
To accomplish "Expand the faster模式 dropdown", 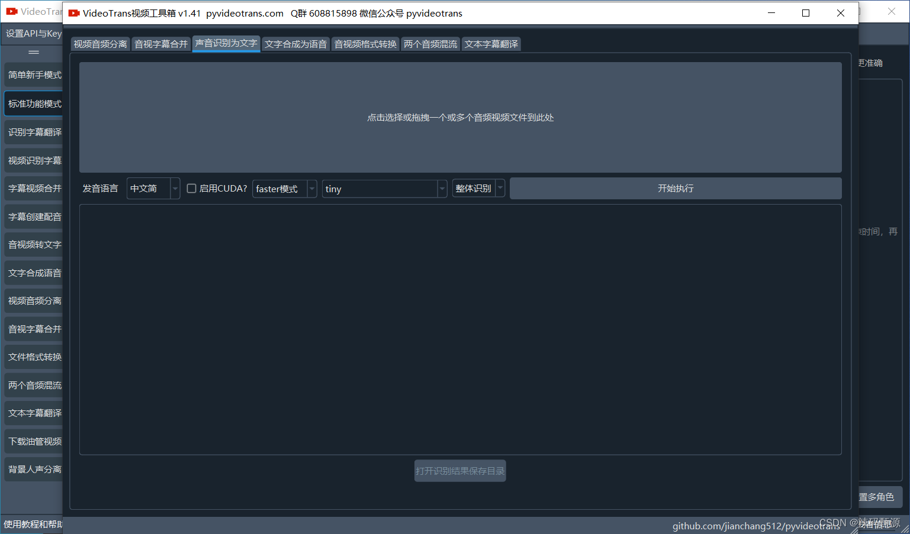I will (x=285, y=189).
